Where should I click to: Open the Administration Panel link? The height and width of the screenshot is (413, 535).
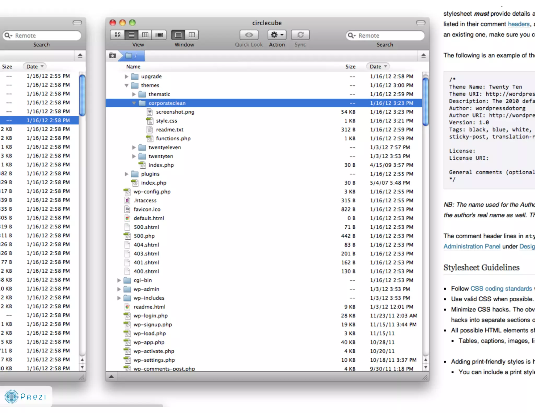[472, 246]
